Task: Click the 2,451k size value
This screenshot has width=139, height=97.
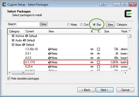Action: 114,67
